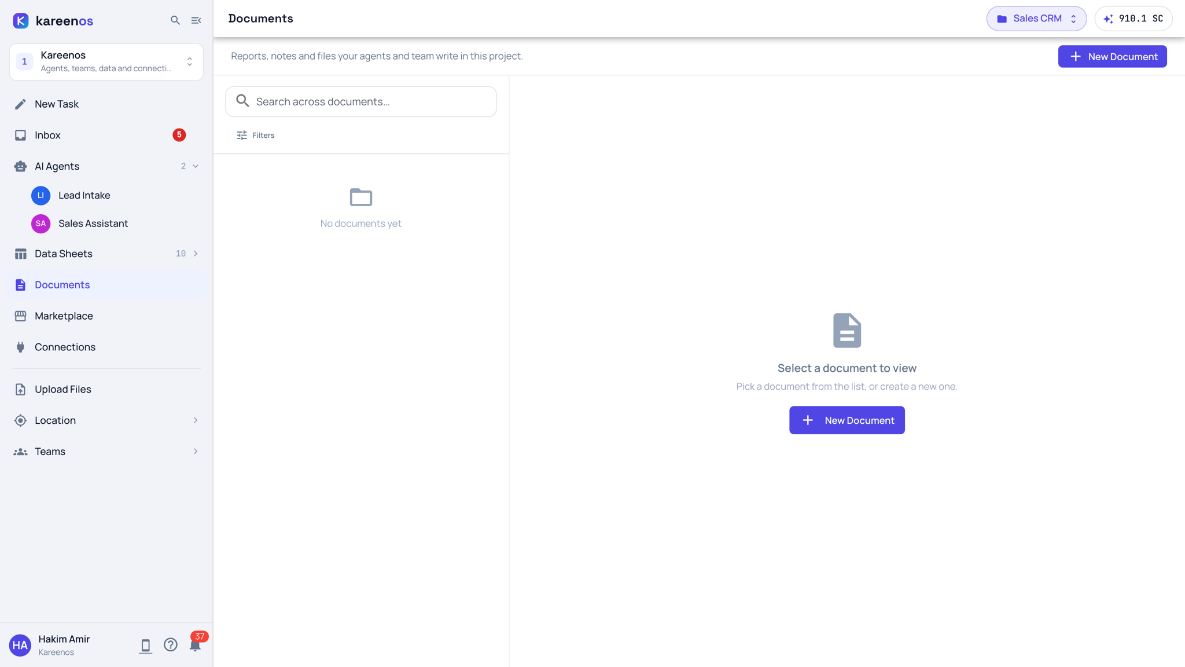Click the Data Sheets table icon
Viewport: 1185px width, 667px height.
tap(20, 254)
